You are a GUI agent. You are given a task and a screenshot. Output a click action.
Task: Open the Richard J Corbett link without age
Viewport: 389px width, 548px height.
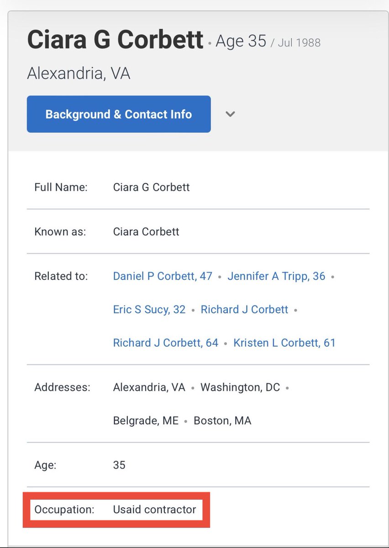pos(244,310)
